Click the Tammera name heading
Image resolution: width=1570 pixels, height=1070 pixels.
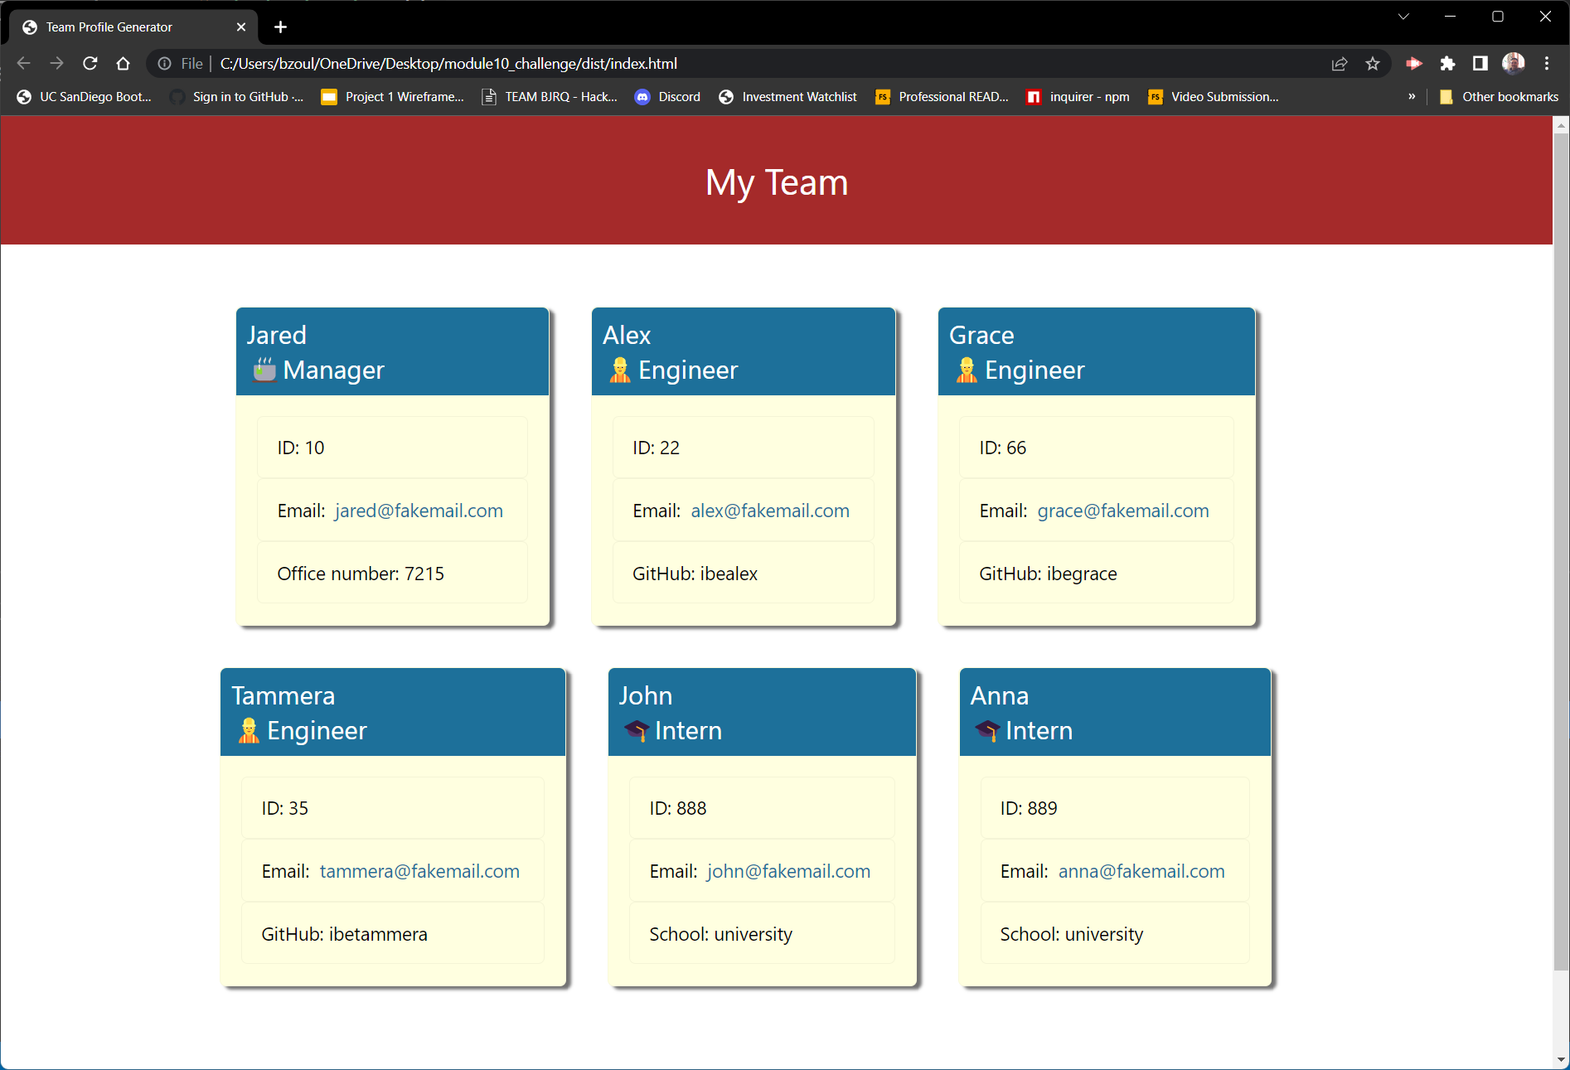283,695
